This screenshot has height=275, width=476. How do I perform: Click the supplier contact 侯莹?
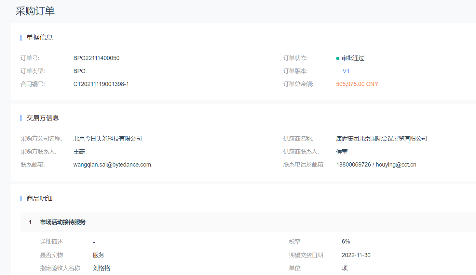click(342, 152)
